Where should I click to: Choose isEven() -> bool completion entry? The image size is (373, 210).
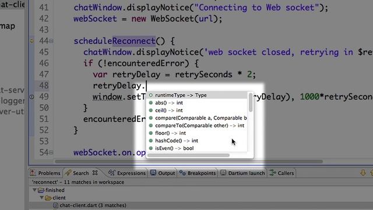pos(197,148)
